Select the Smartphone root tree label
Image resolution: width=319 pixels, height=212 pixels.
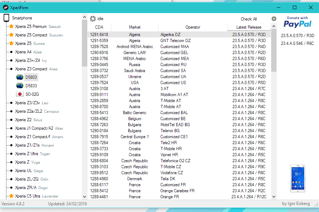pyautogui.click(x=22, y=18)
